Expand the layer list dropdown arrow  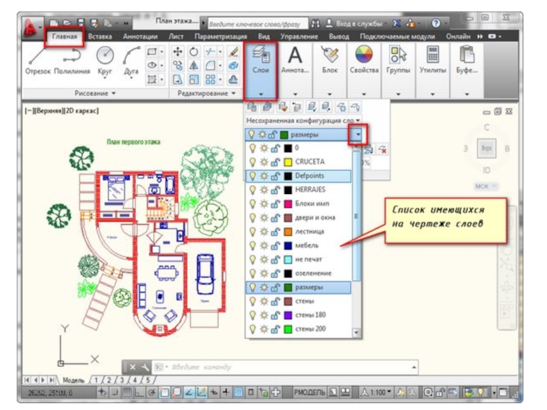click(x=358, y=135)
